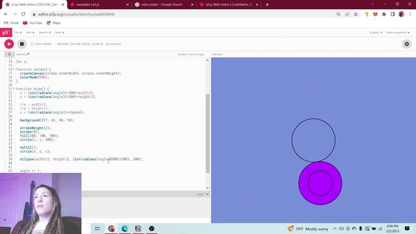Open the notification center icon

click(407, 229)
